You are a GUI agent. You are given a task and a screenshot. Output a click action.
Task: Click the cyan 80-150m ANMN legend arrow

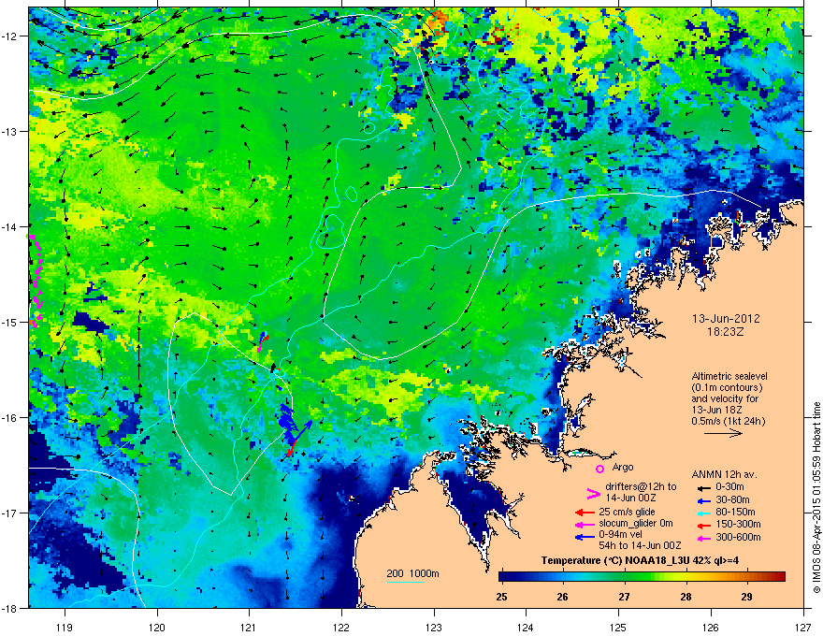[703, 513]
